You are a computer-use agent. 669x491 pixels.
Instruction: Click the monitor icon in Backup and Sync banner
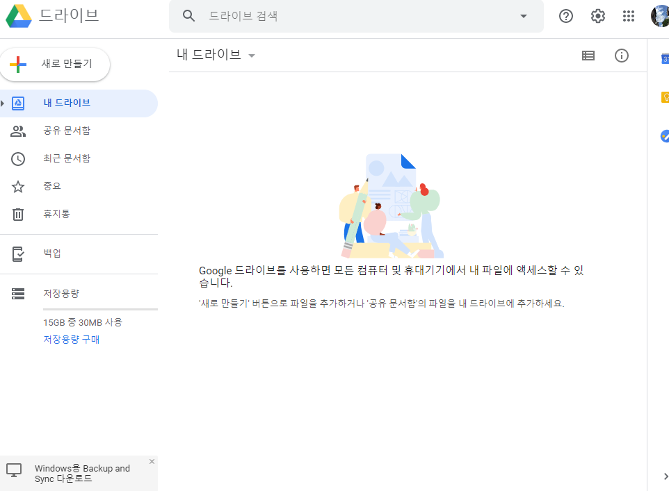tap(14, 470)
